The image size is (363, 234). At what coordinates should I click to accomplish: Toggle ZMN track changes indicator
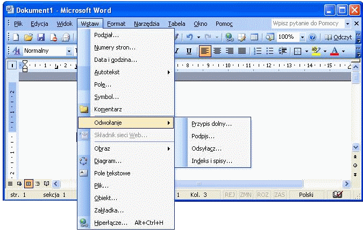(x=246, y=195)
